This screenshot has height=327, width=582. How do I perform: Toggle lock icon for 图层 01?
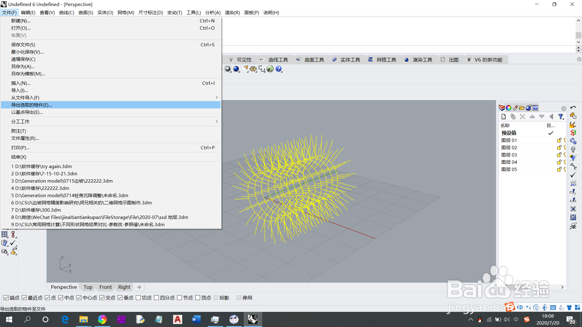[559, 140]
